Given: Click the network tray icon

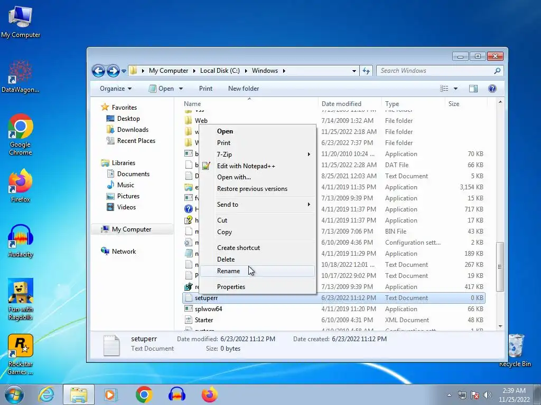Looking at the screenshot, I should (462, 395).
